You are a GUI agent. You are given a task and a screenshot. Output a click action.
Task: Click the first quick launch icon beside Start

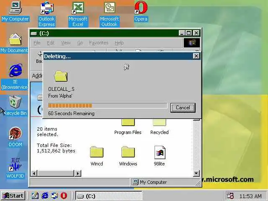[35, 196]
